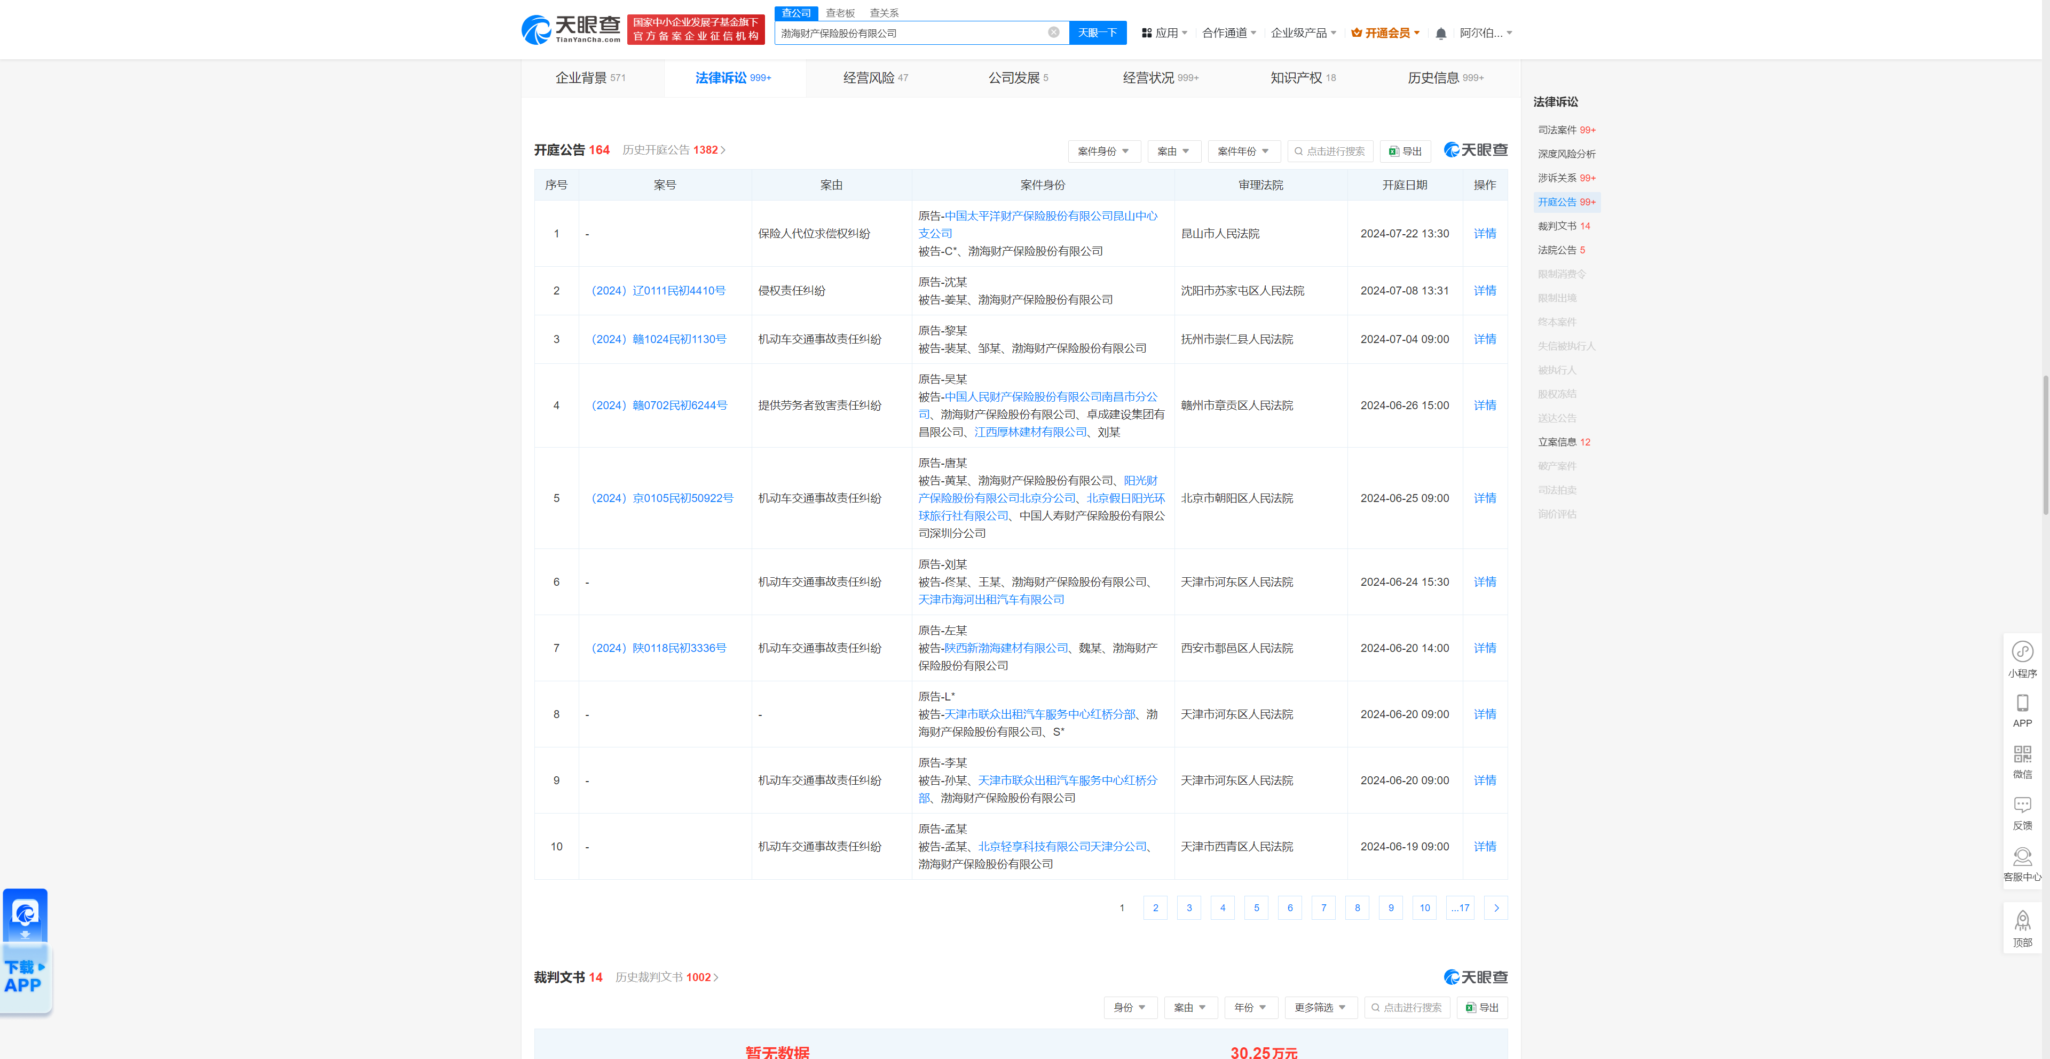This screenshot has height=1059, width=2050.
Task: Open 法院公告 5 in the sidebar
Action: [1560, 250]
